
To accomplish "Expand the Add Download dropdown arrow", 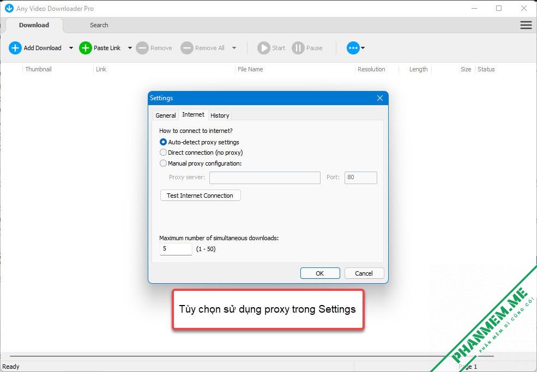I will (x=71, y=48).
